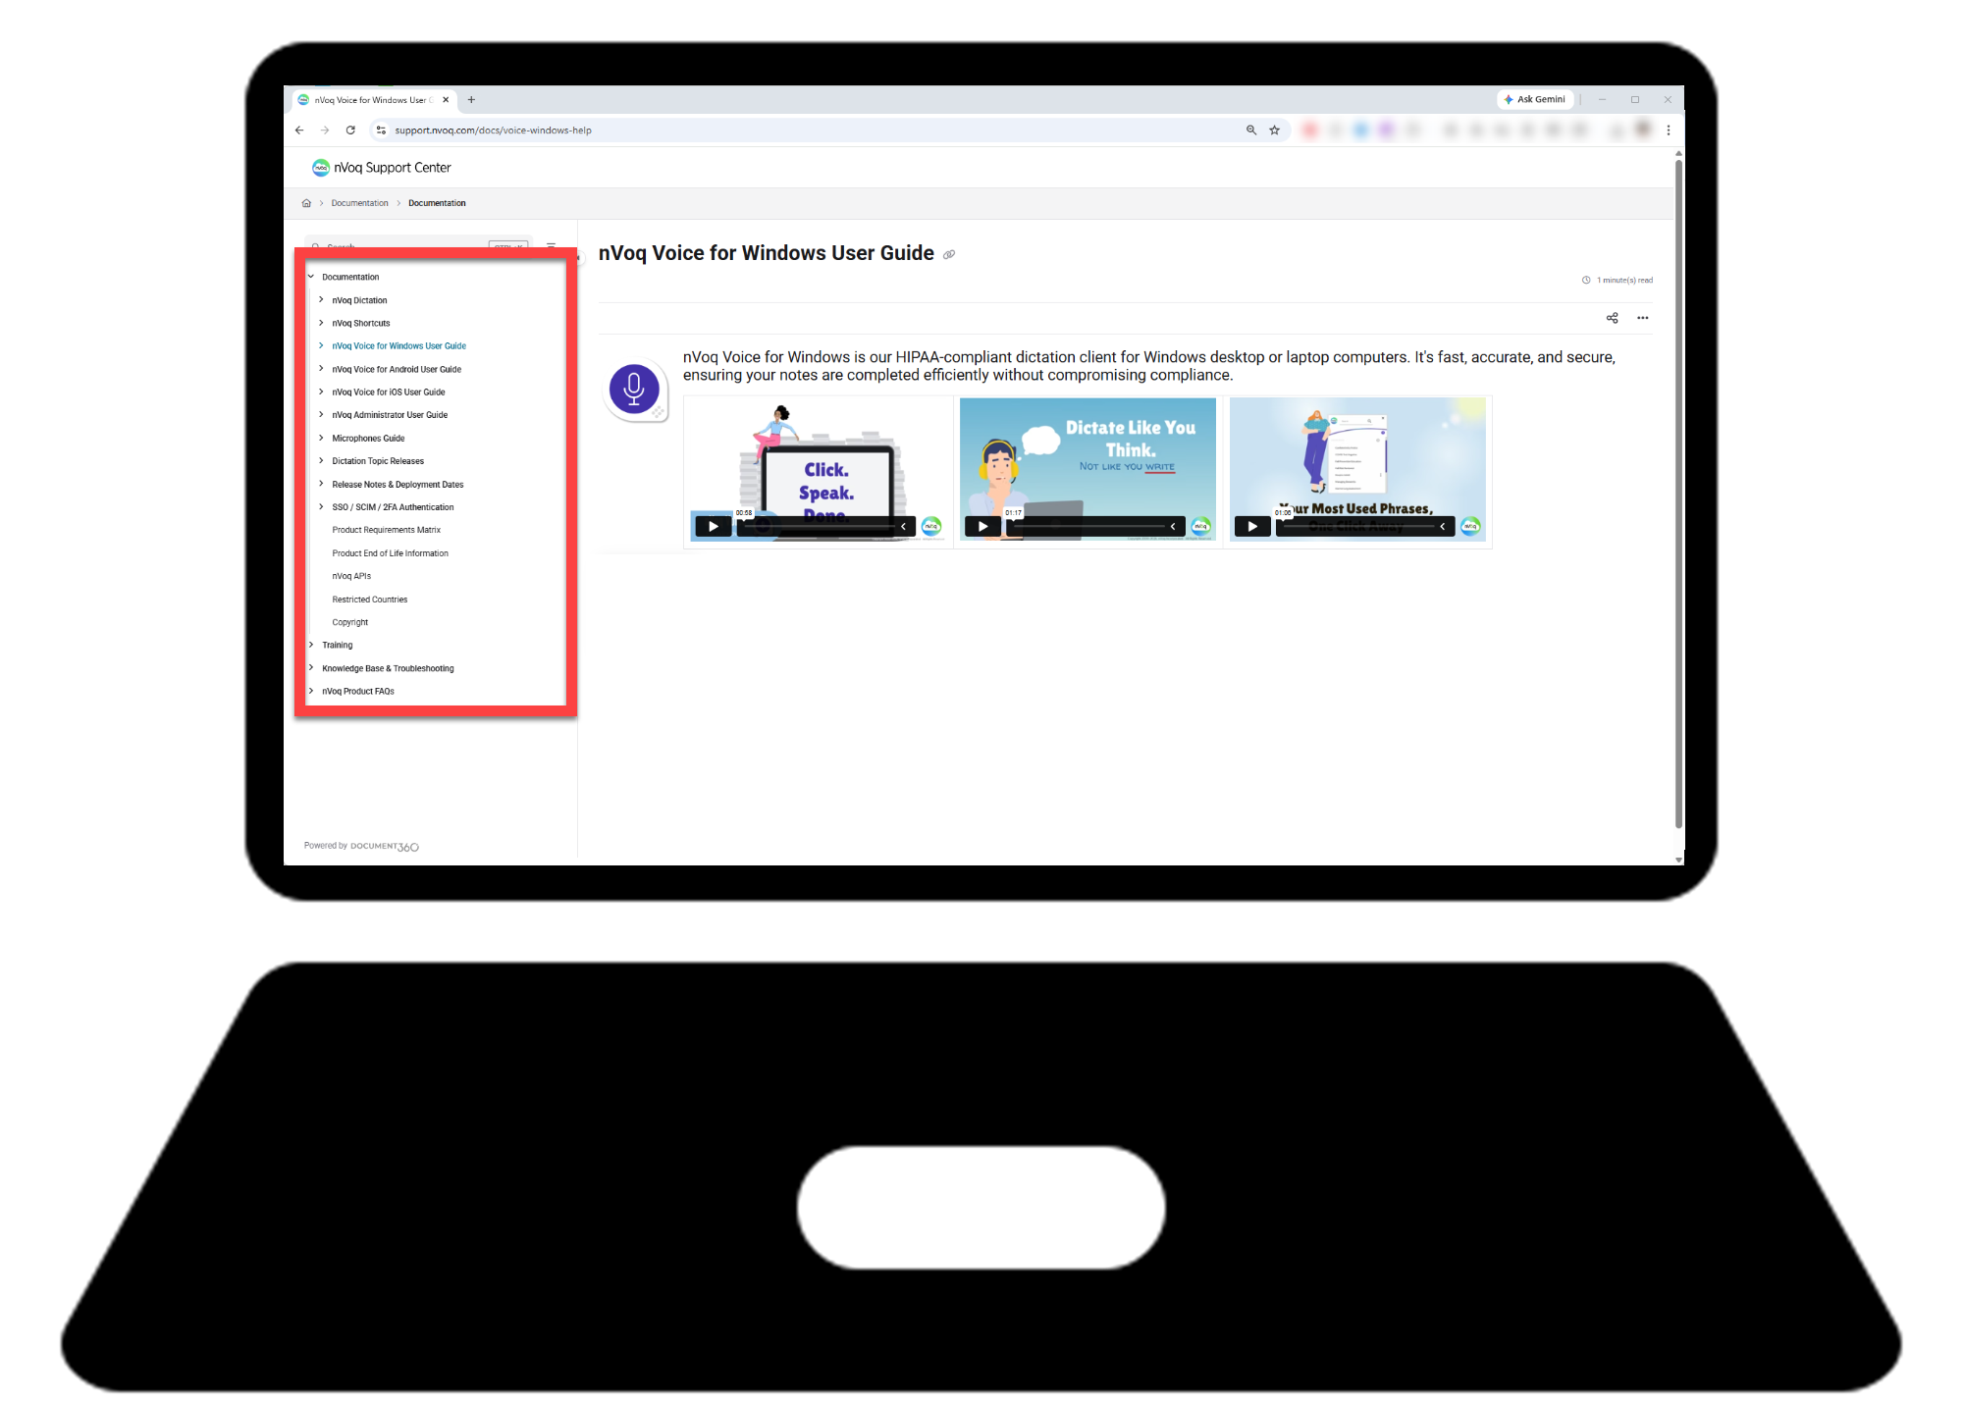
Task: Expand the Training section
Action: (312, 645)
